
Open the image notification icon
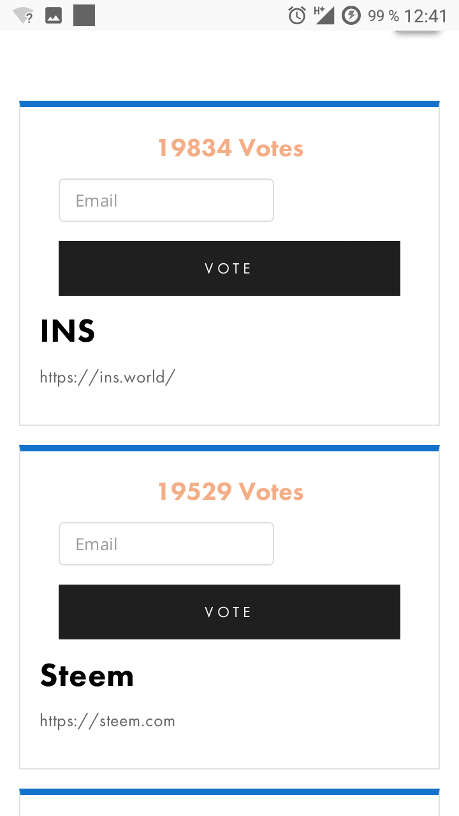point(54,16)
